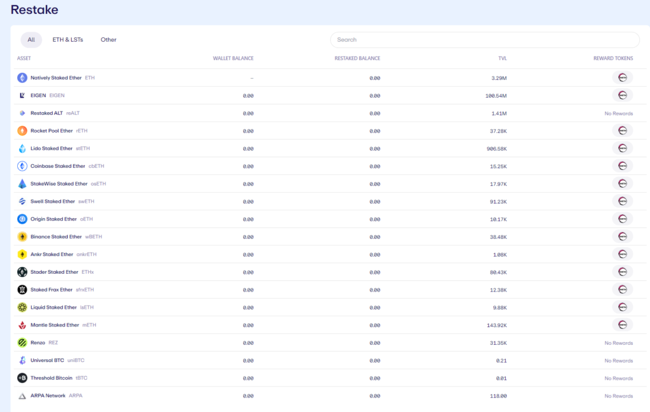Open the Universal BTC uniBTC row
650x412 pixels.
pos(330,361)
